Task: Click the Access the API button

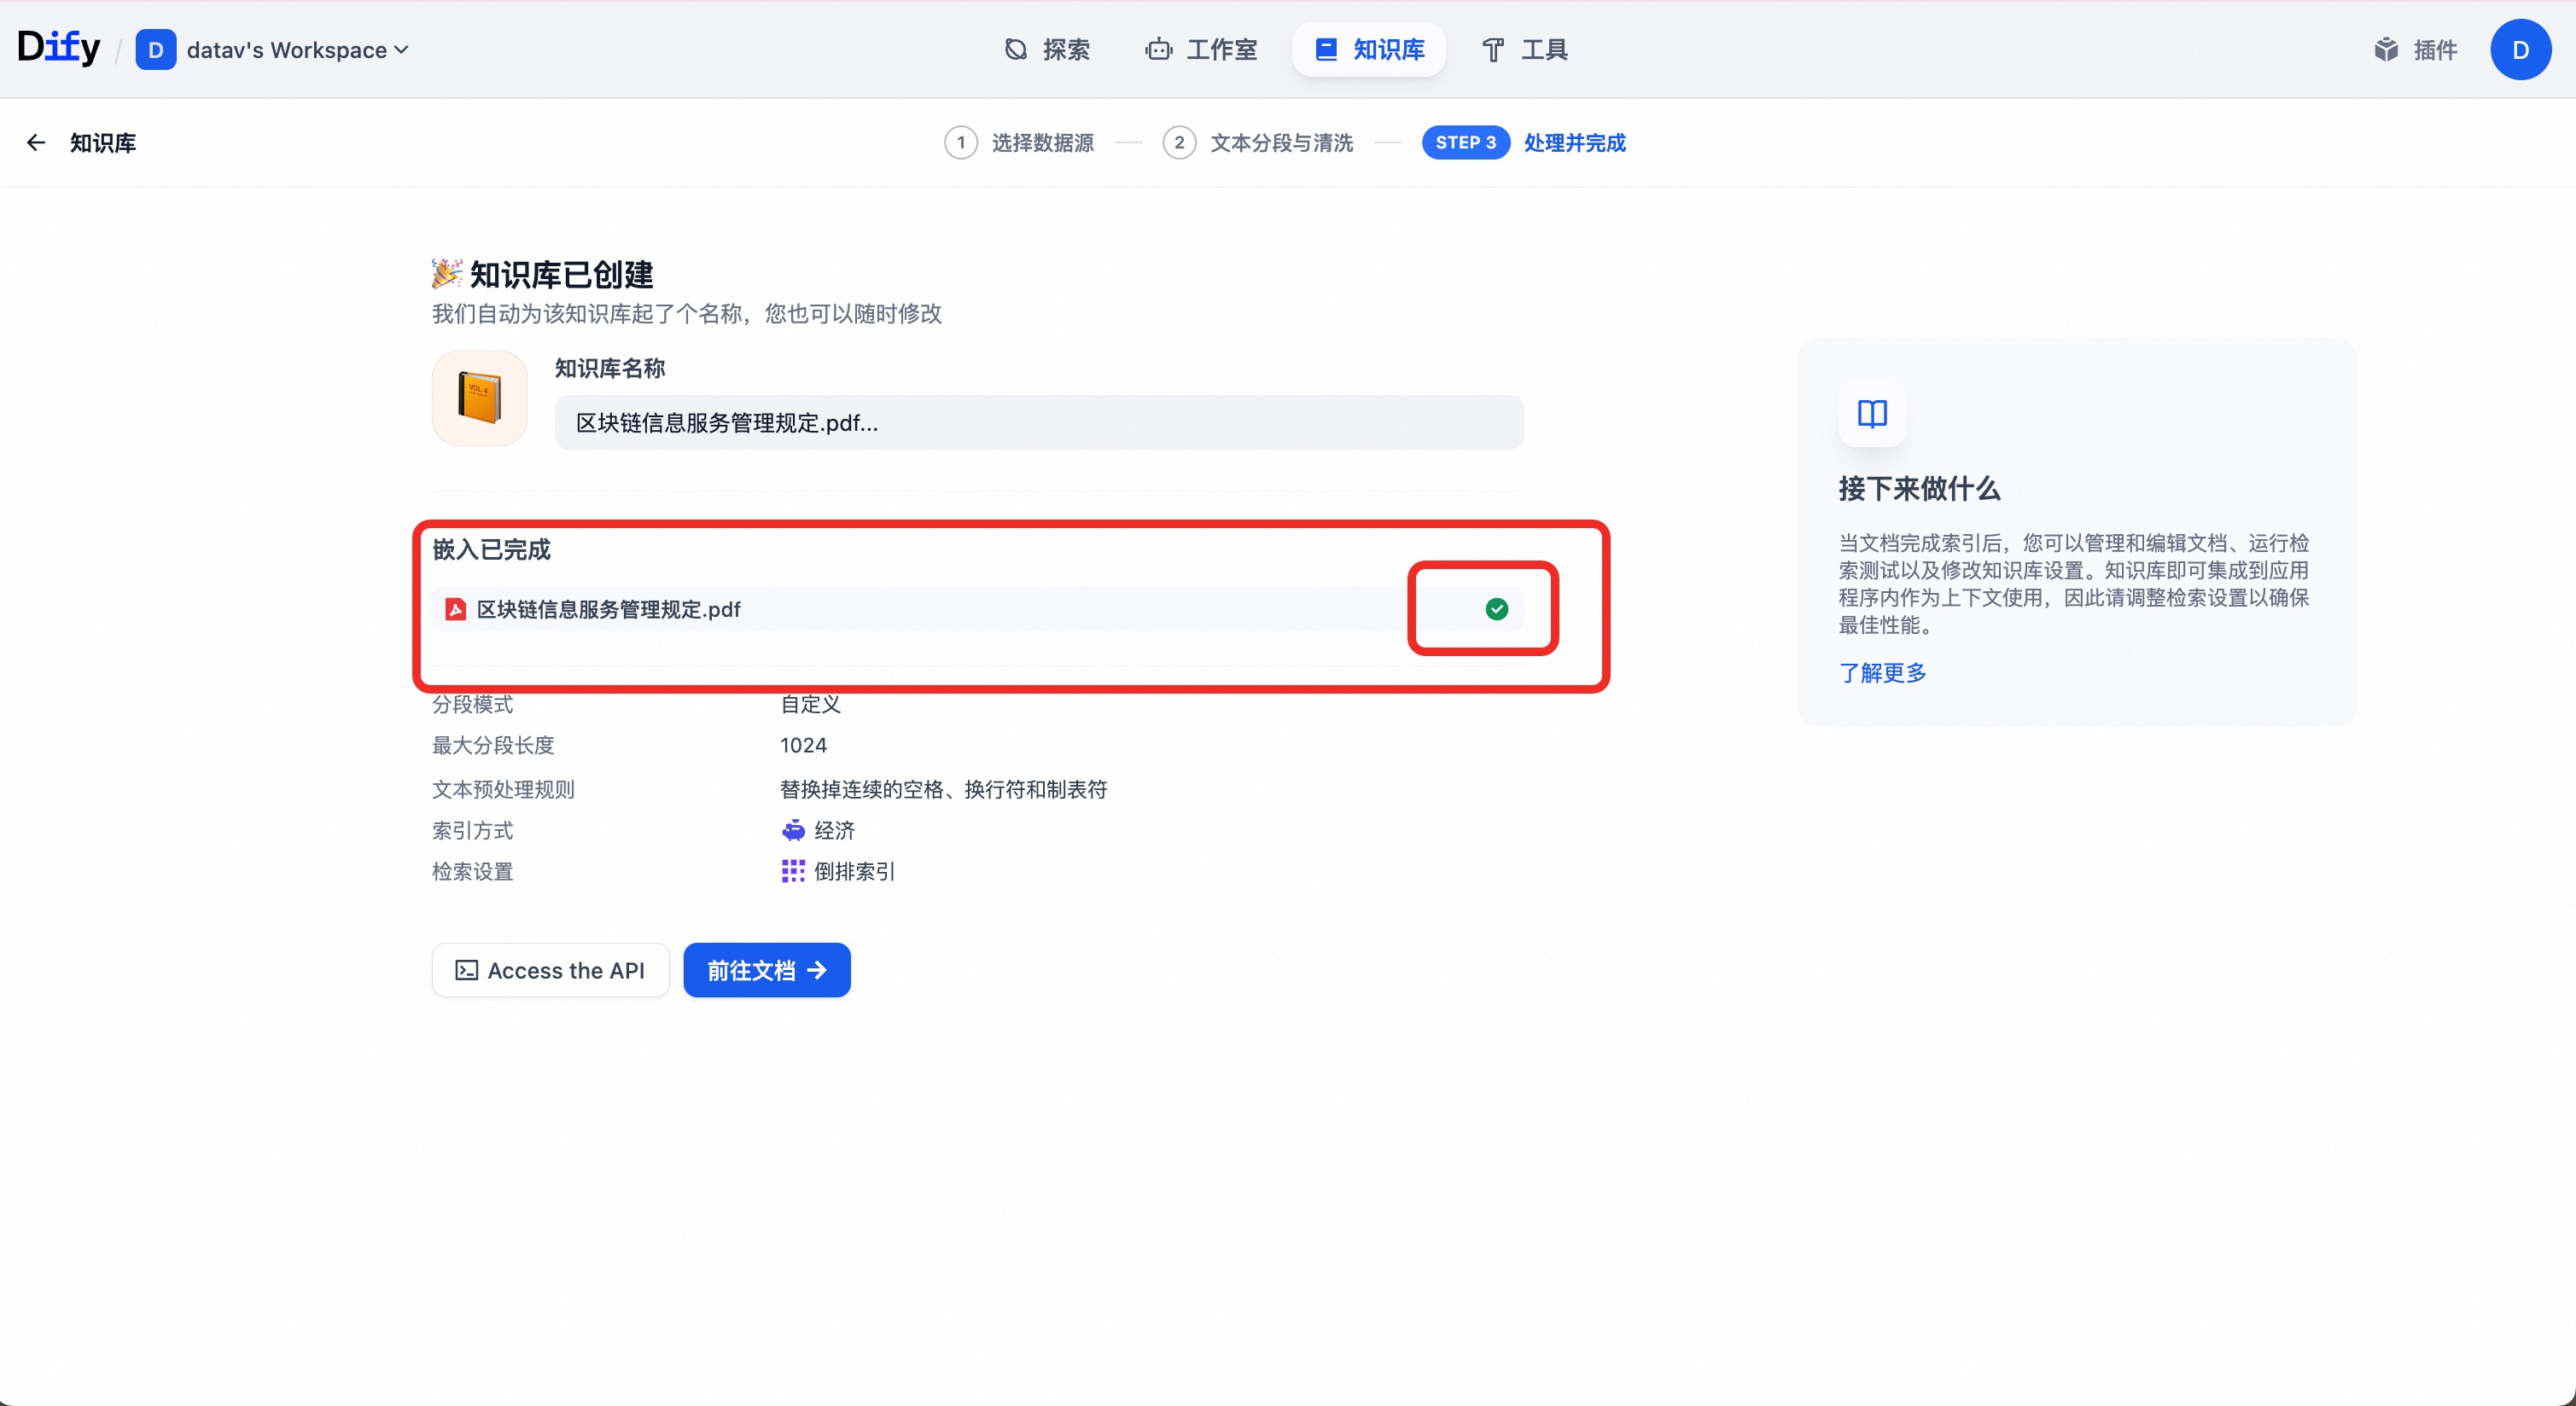Action: point(550,970)
